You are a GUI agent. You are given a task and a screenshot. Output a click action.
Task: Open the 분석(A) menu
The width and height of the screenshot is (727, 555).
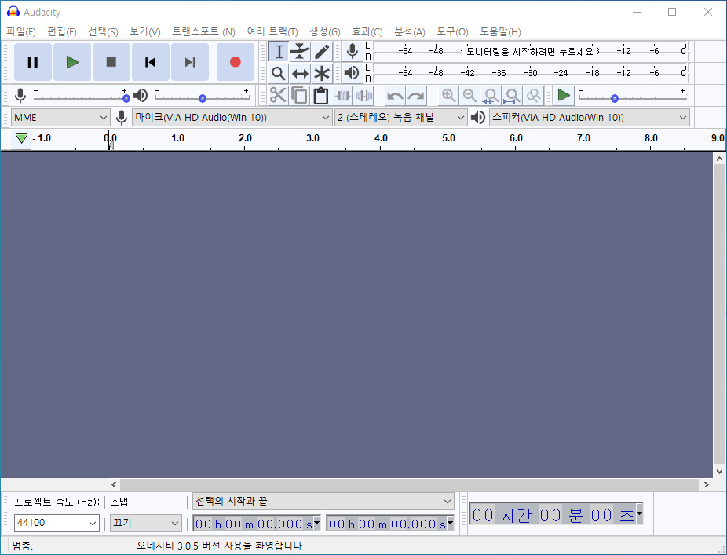coord(409,31)
